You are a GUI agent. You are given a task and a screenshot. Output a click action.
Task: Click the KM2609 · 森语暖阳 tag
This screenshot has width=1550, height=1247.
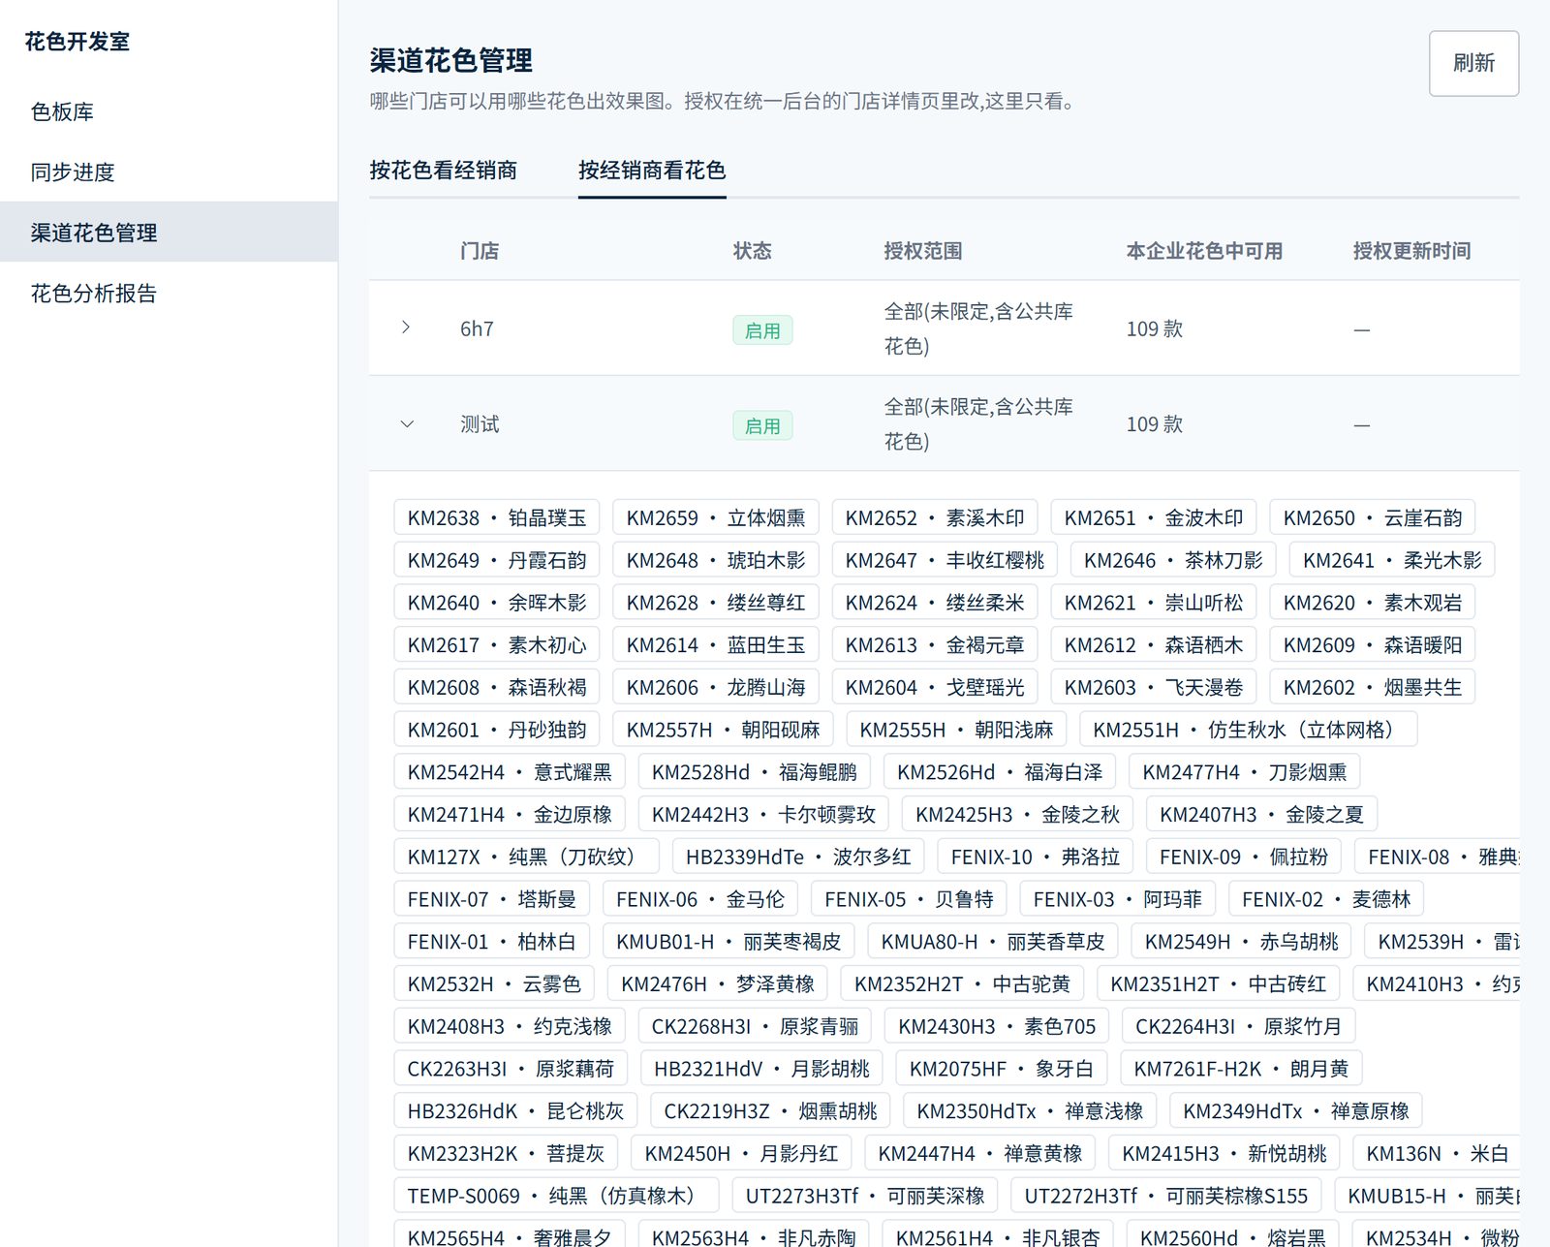1373,644
